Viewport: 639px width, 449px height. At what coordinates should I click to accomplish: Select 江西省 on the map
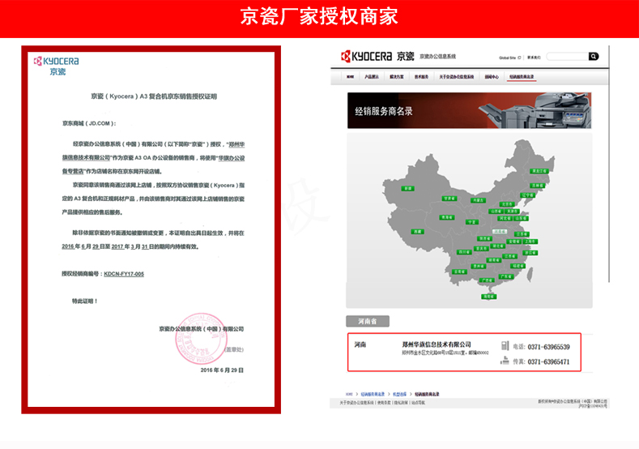pos(509,256)
